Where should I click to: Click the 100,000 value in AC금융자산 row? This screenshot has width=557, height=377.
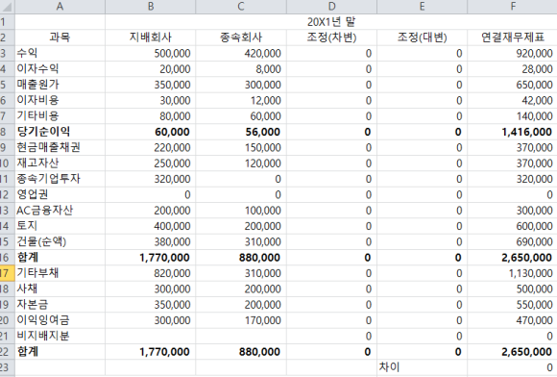point(241,211)
